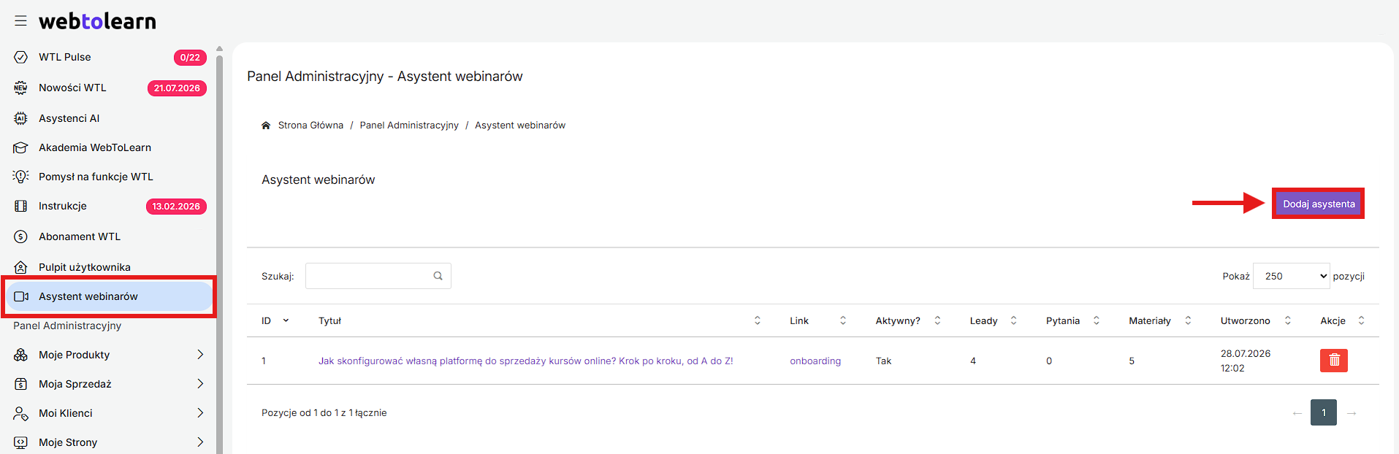Open WTL Pulse menu item
The width and height of the screenshot is (1399, 454).
(x=65, y=57)
